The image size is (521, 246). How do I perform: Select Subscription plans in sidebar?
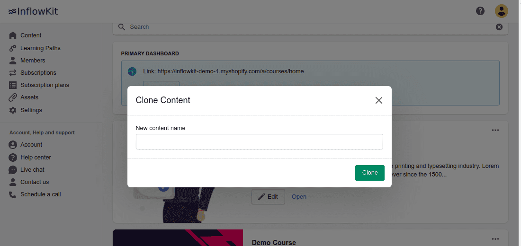[45, 85]
